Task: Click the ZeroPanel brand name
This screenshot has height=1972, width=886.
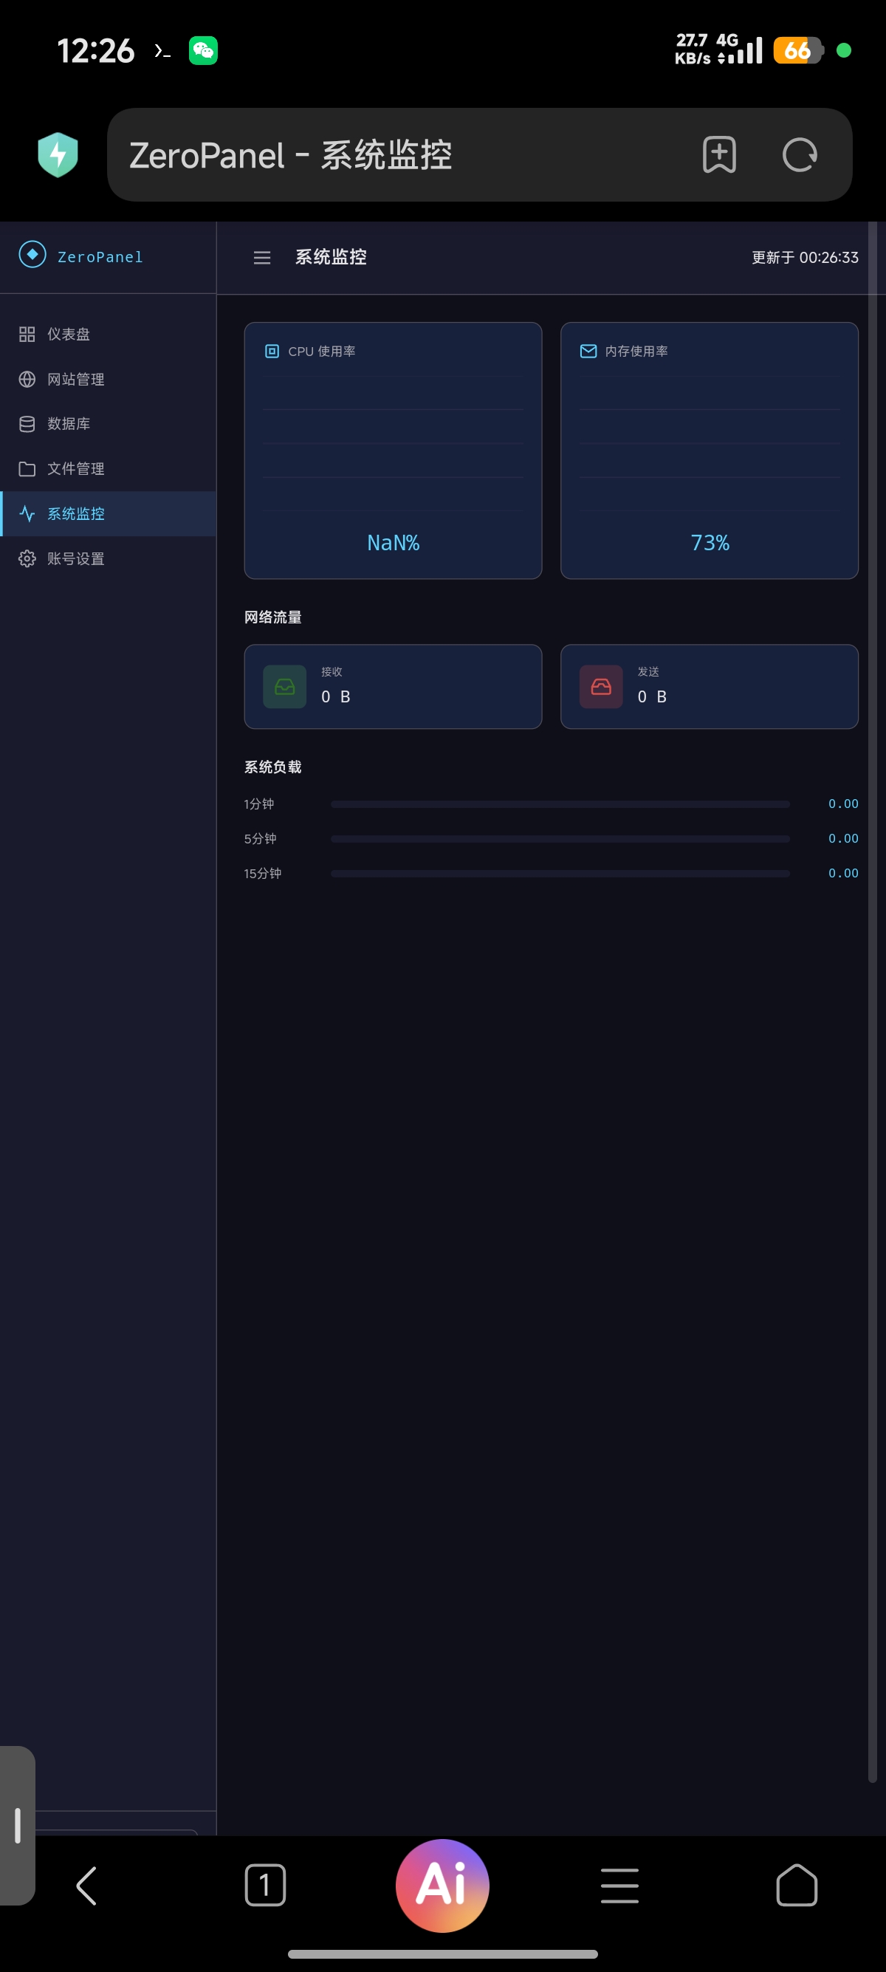Action: click(x=100, y=257)
